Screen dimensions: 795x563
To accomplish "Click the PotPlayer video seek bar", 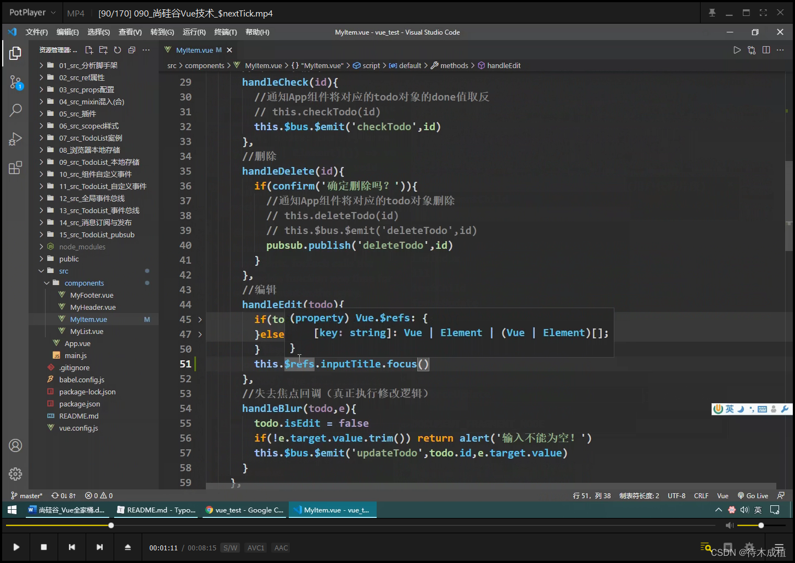I will (360, 526).
